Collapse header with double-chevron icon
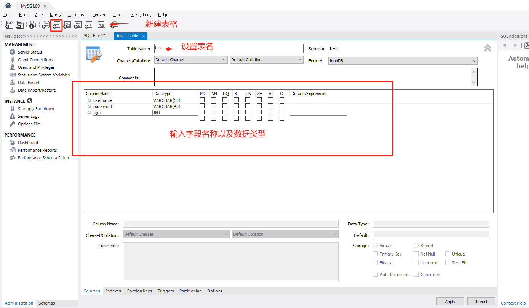Screen dimensions: 529x308 pos(487,48)
